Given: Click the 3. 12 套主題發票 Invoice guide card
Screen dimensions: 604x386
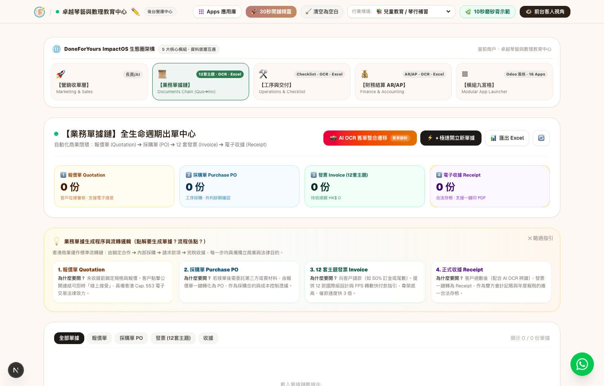Looking at the screenshot, I should pyautogui.click(x=365, y=282).
